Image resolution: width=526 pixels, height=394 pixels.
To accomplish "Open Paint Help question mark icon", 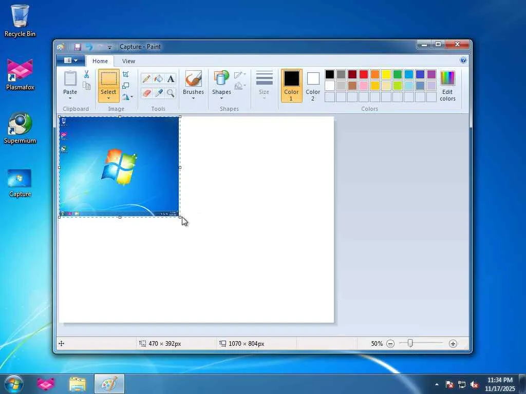I will [463, 61].
